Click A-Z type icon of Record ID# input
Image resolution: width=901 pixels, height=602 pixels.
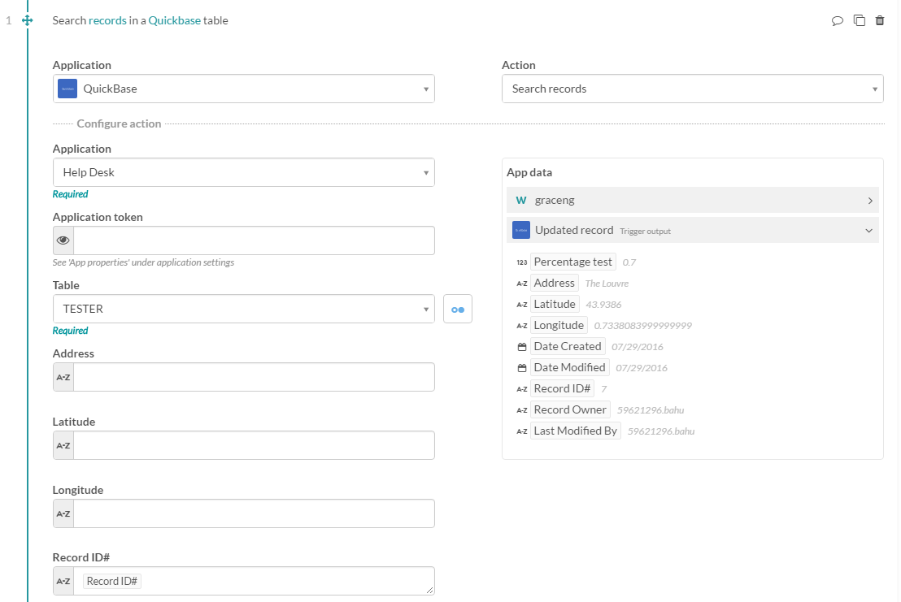pos(63,582)
